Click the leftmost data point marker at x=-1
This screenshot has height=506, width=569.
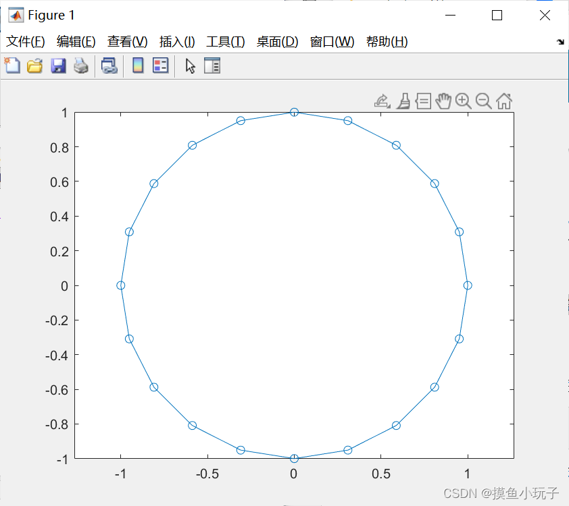tap(121, 285)
